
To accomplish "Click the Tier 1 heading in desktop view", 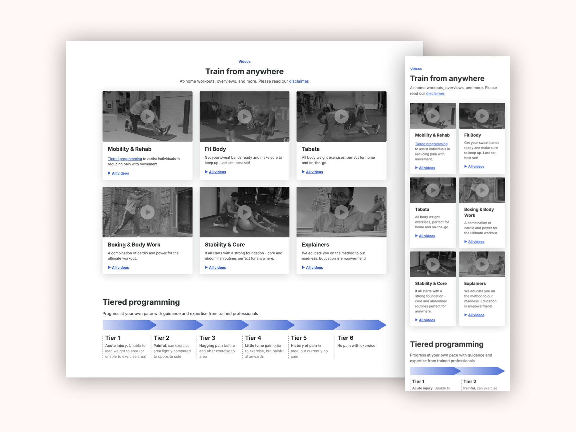I will tap(112, 338).
